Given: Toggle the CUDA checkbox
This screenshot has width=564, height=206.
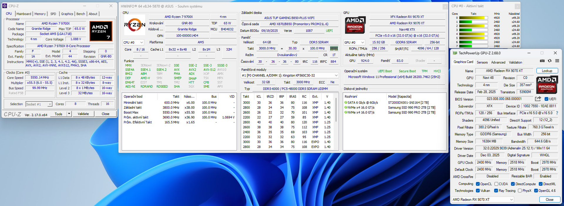Looking at the screenshot, I should [496, 184].
